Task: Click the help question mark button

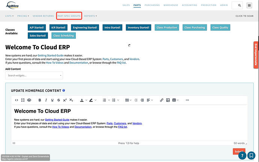Action: click(x=243, y=155)
